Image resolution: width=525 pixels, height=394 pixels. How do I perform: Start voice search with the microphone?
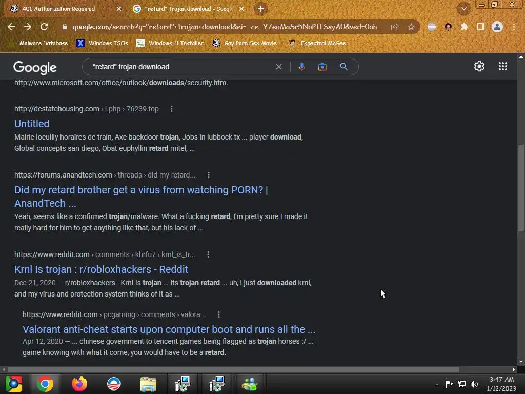pos(301,67)
